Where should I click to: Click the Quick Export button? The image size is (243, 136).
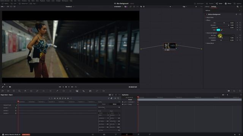pos(199,3)
